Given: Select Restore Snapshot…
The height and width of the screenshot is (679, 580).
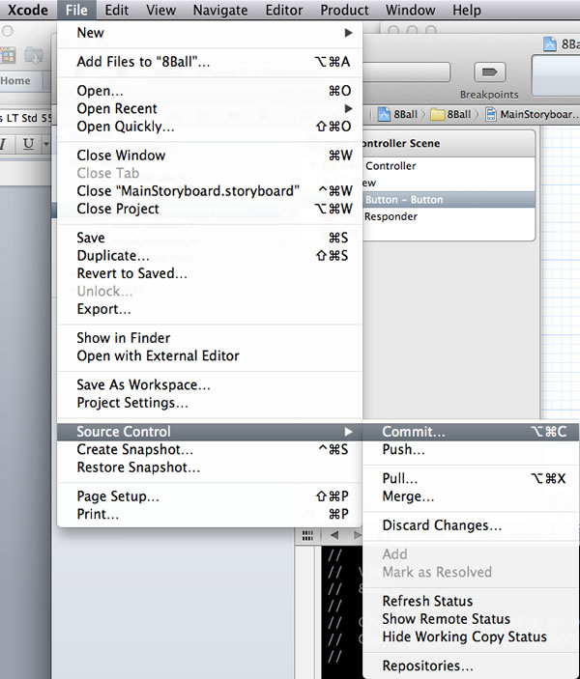Looking at the screenshot, I should click(210, 467).
